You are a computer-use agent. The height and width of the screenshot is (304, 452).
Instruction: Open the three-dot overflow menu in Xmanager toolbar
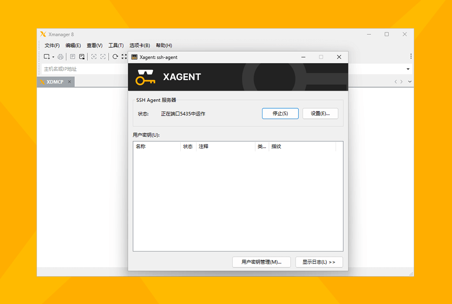411,56
